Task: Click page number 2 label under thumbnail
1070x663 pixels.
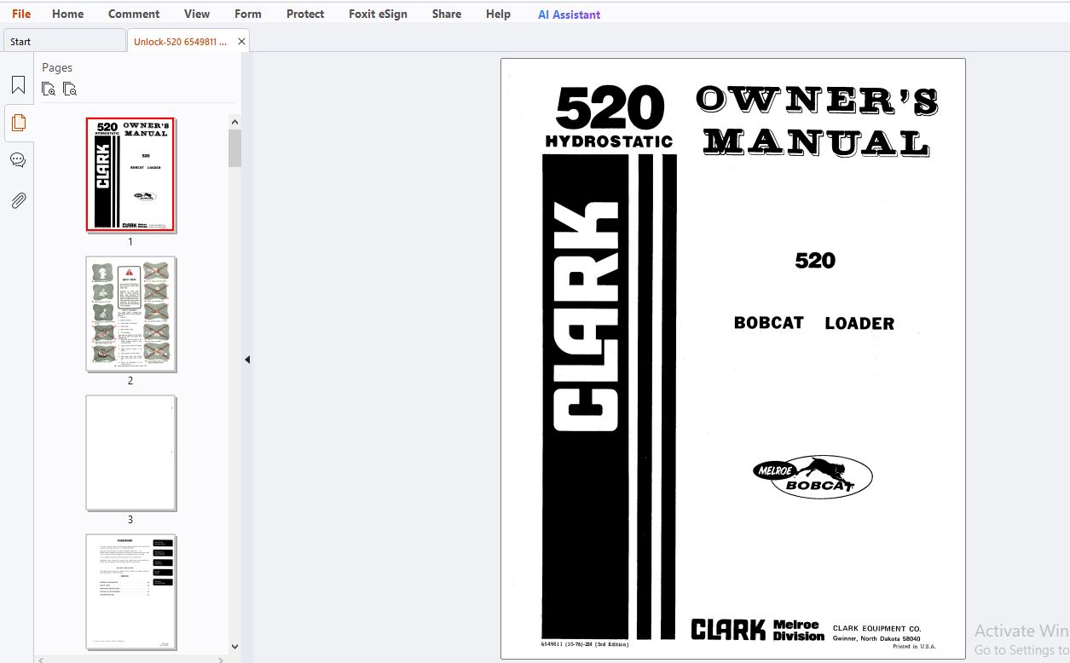Action: 130,381
